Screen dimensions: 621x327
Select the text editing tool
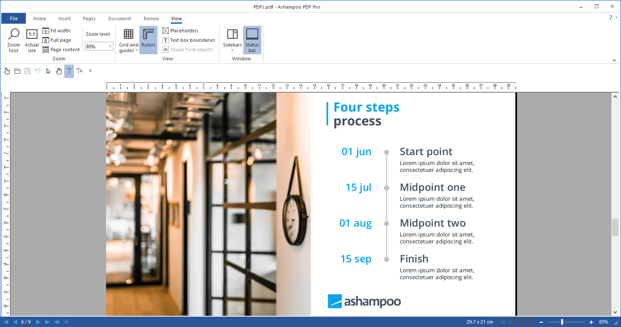(x=69, y=71)
